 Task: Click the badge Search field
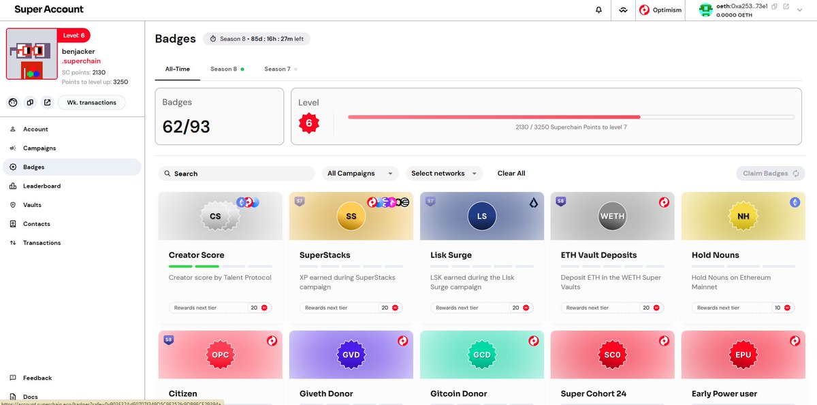[236, 174]
